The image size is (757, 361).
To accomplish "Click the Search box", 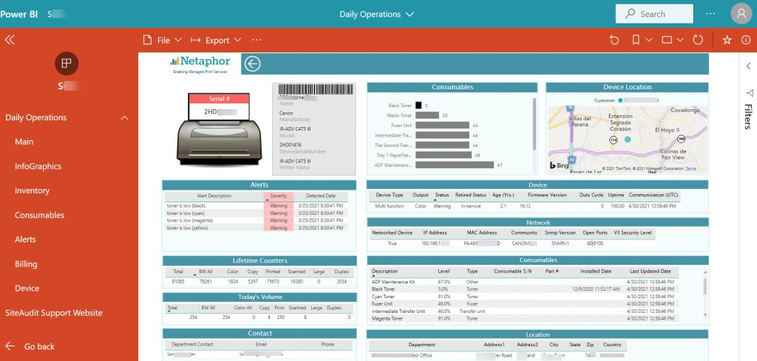I will click(x=654, y=14).
